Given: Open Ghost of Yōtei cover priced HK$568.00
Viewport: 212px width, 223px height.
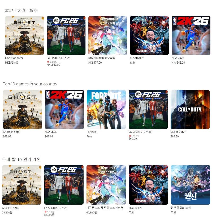Looking at the screenshot, I should pos(24,35).
